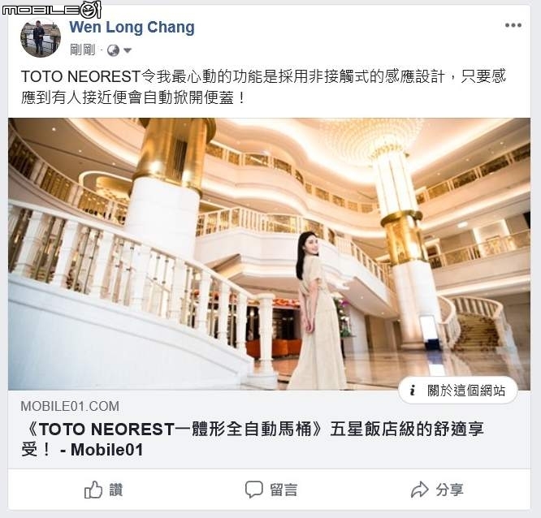Click the Mobile01 watermark logo
The image size is (541, 518).
52,9
